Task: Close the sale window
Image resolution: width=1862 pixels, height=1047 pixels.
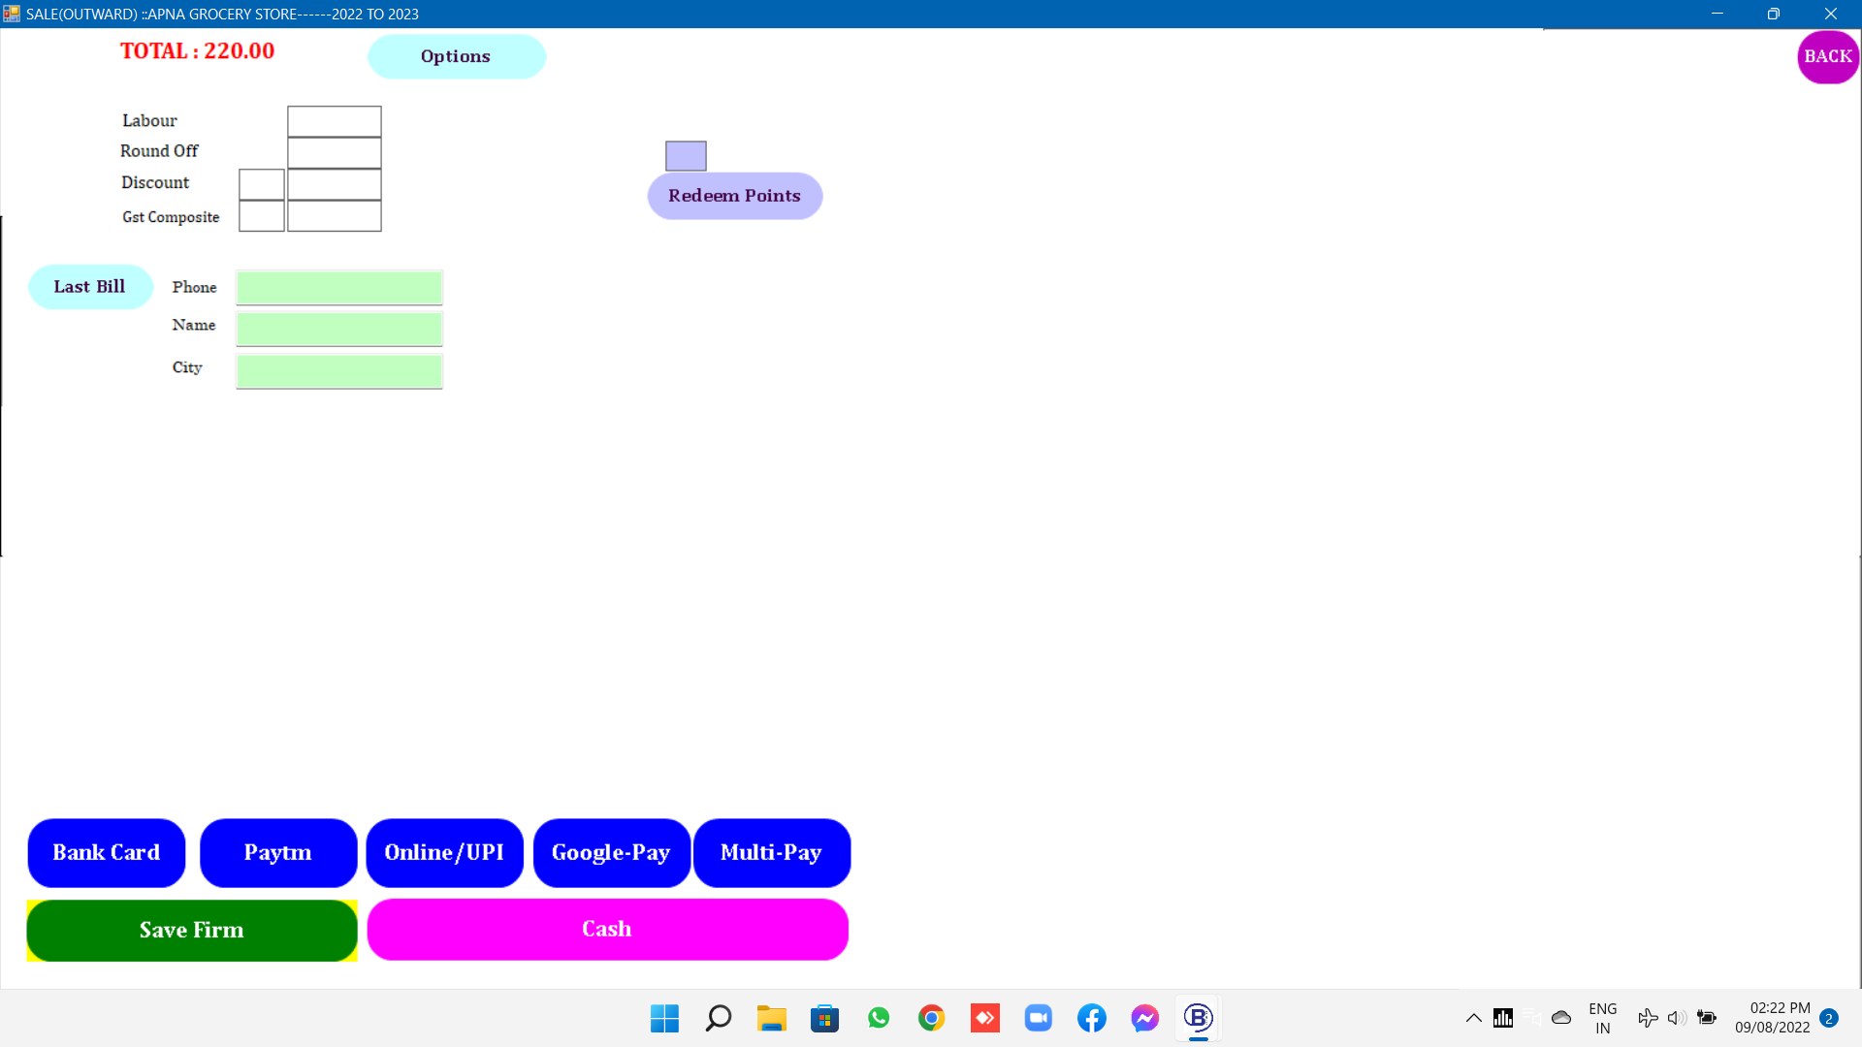Action: tap(1831, 14)
